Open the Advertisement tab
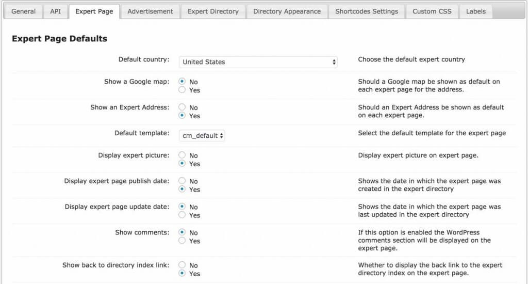This screenshot has height=284, width=528. click(x=150, y=11)
